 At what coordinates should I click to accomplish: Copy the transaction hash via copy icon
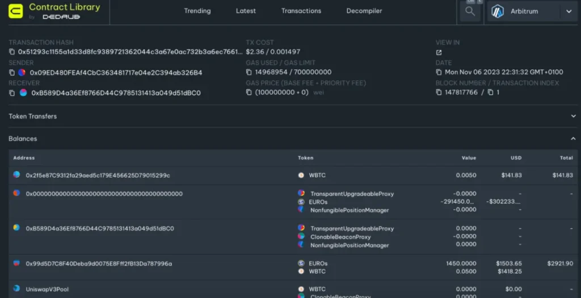(x=12, y=52)
